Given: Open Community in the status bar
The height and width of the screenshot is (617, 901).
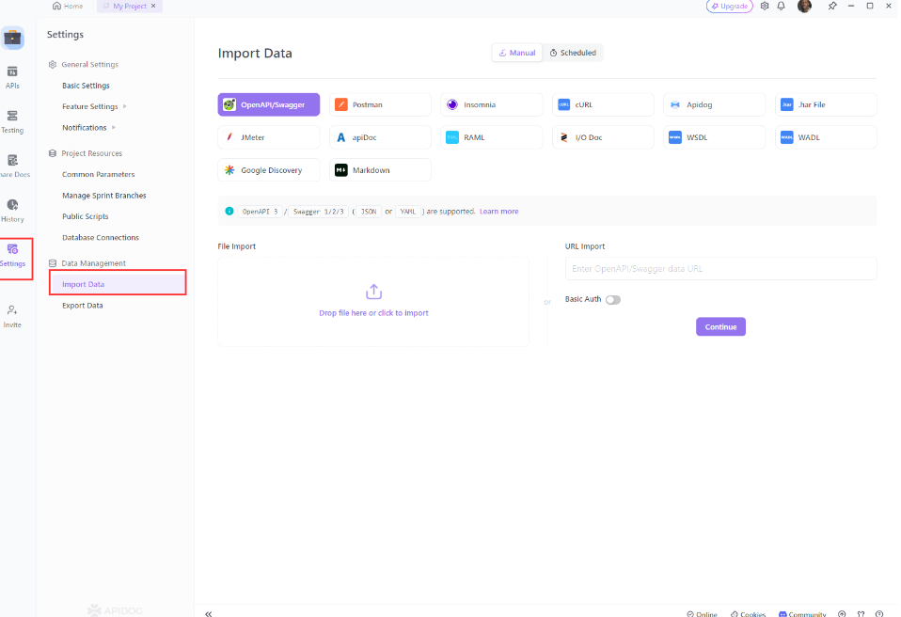Looking at the screenshot, I should click(802, 614).
